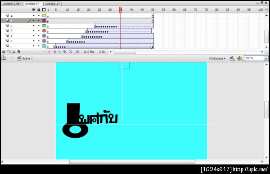
Task: Open the zoom level dropdown arrow
Action: coord(266,58)
